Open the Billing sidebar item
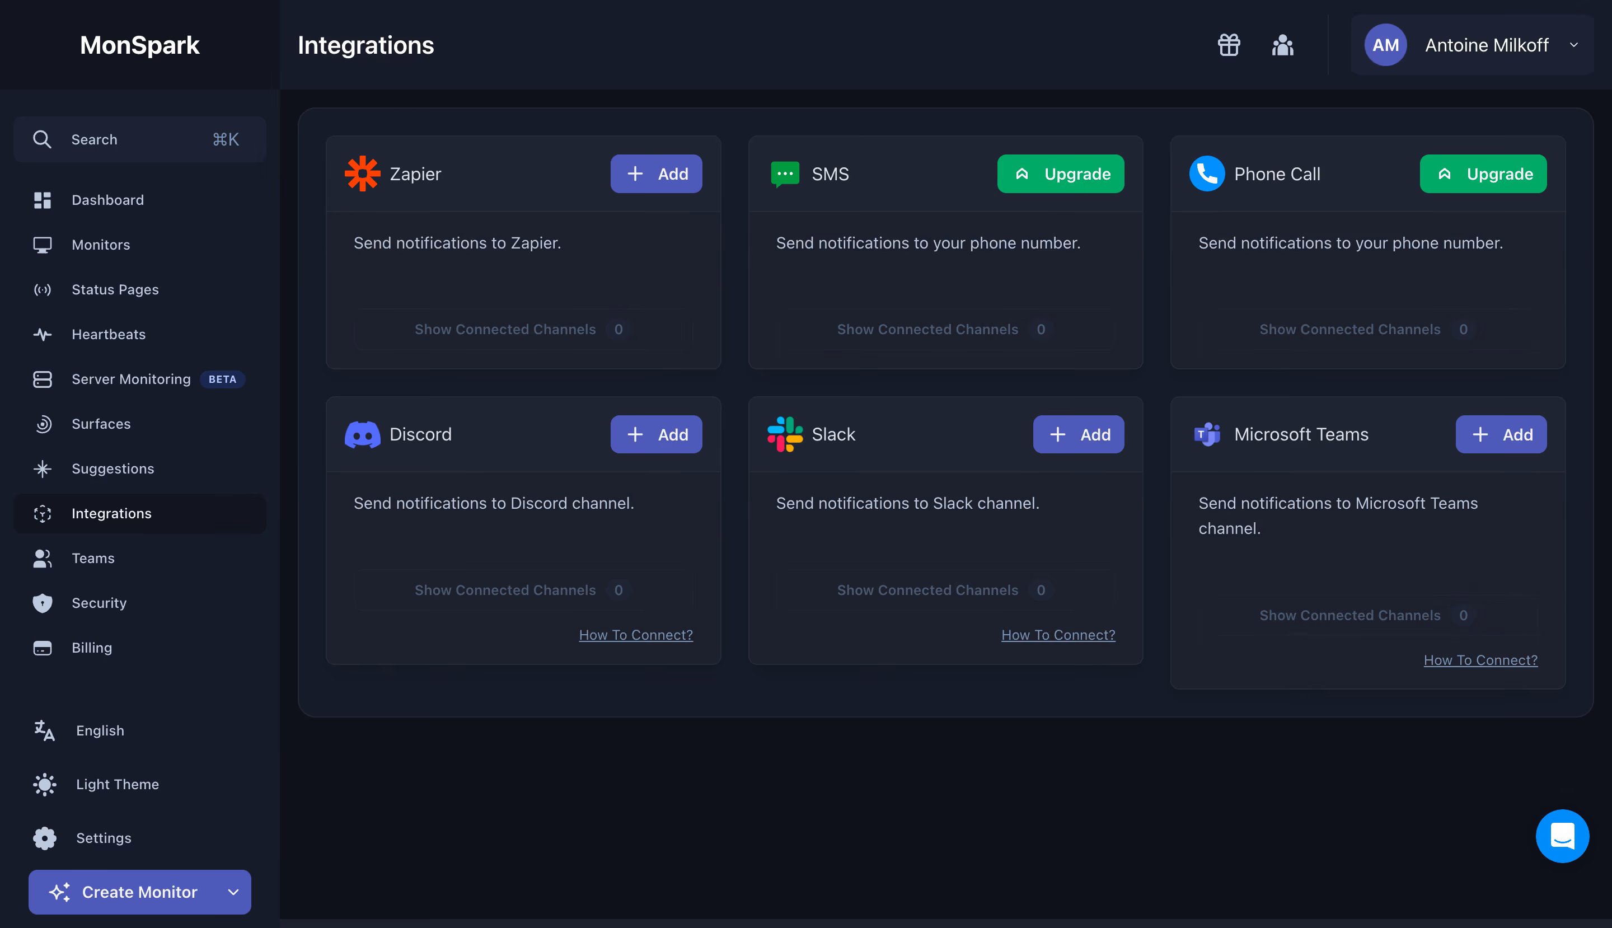Image resolution: width=1612 pixels, height=928 pixels. [x=139, y=648]
